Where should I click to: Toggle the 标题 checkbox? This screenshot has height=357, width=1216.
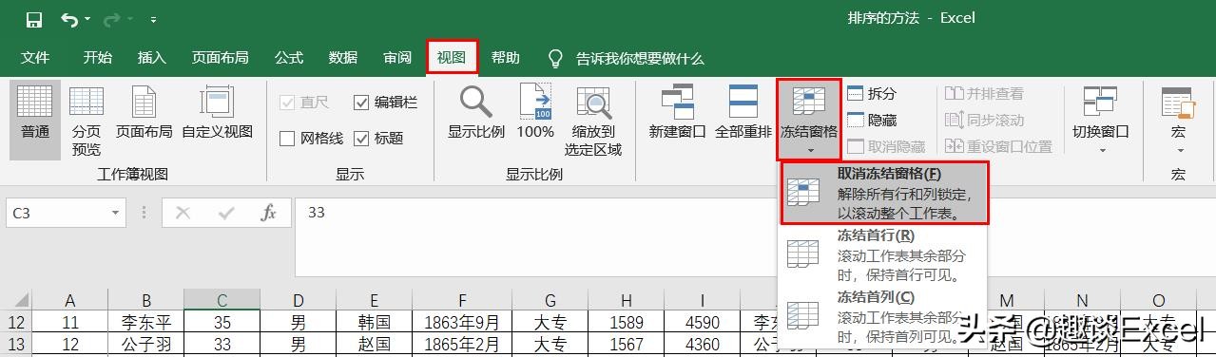[x=378, y=139]
